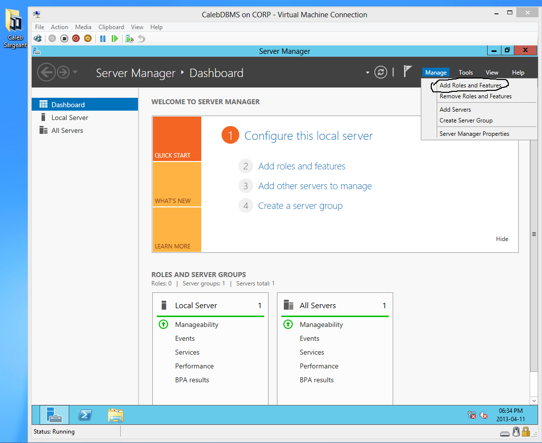Click Add roles and features link
The width and height of the screenshot is (542, 443).
302,166
